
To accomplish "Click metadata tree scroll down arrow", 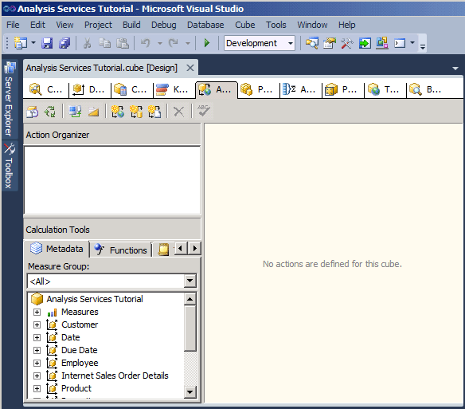I will [x=190, y=392].
